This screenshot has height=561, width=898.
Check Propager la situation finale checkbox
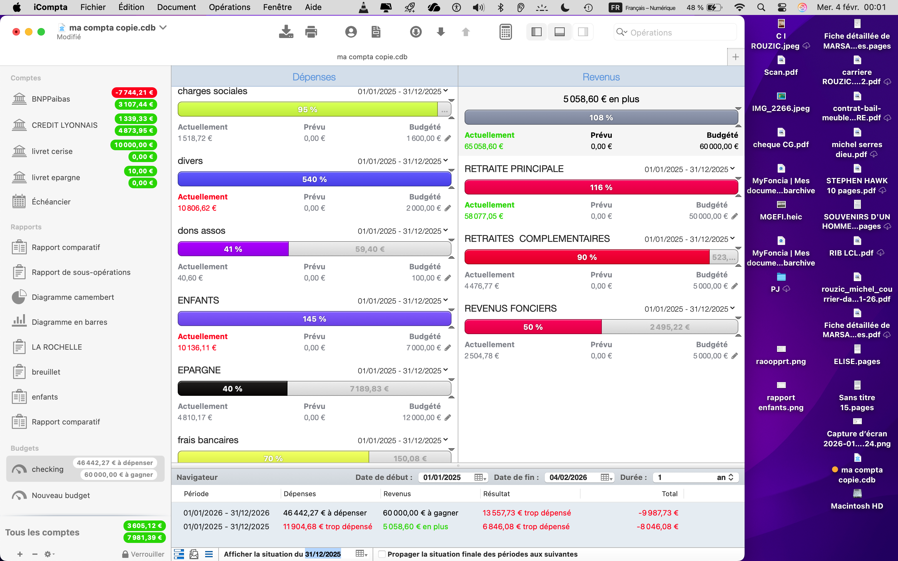[381, 554]
